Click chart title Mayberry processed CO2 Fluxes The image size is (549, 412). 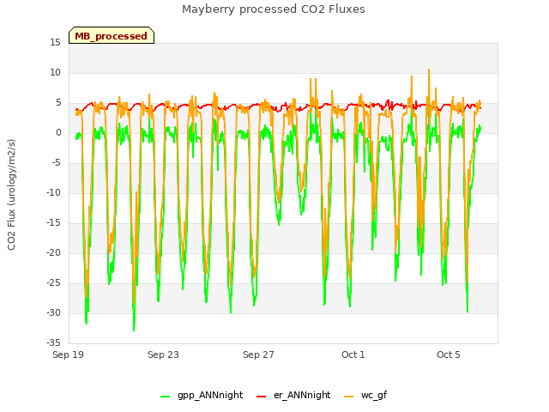(274, 9)
